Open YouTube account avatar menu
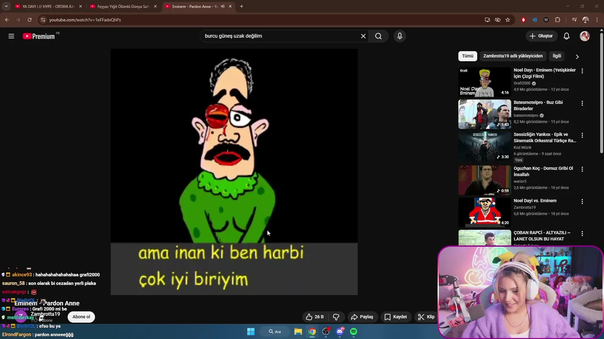 585,36
